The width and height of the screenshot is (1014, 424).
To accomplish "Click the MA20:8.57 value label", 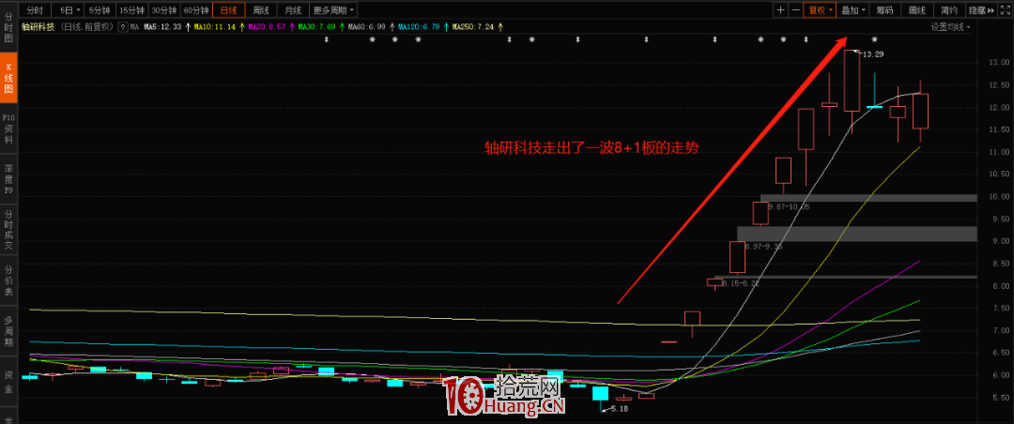I will (269, 27).
